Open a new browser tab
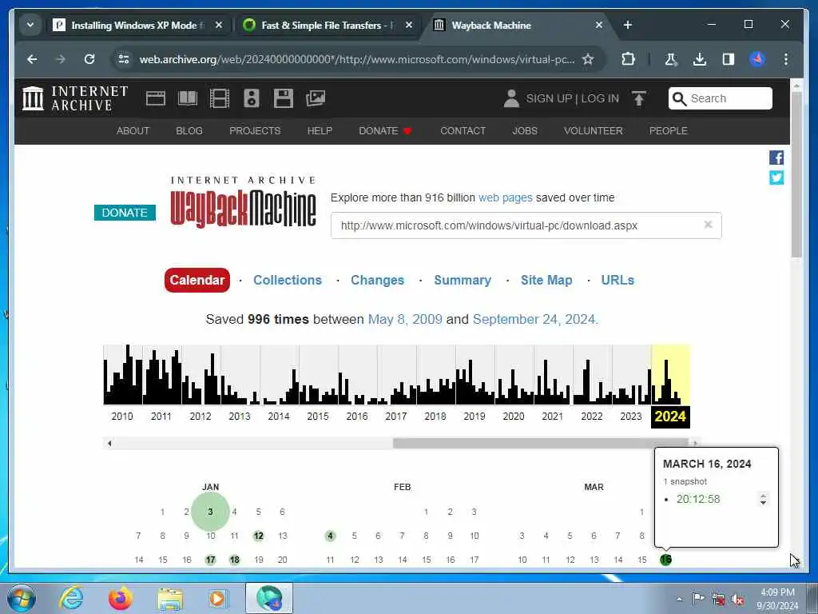The height and width of the screenshot is (614, 818). coord(628,25)
